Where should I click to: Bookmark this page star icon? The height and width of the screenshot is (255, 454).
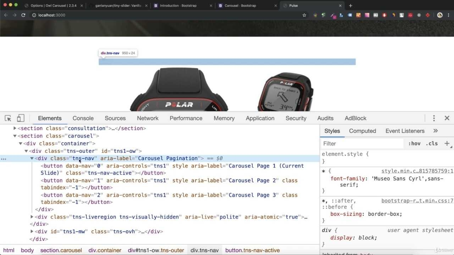click(x=304, y=15)
